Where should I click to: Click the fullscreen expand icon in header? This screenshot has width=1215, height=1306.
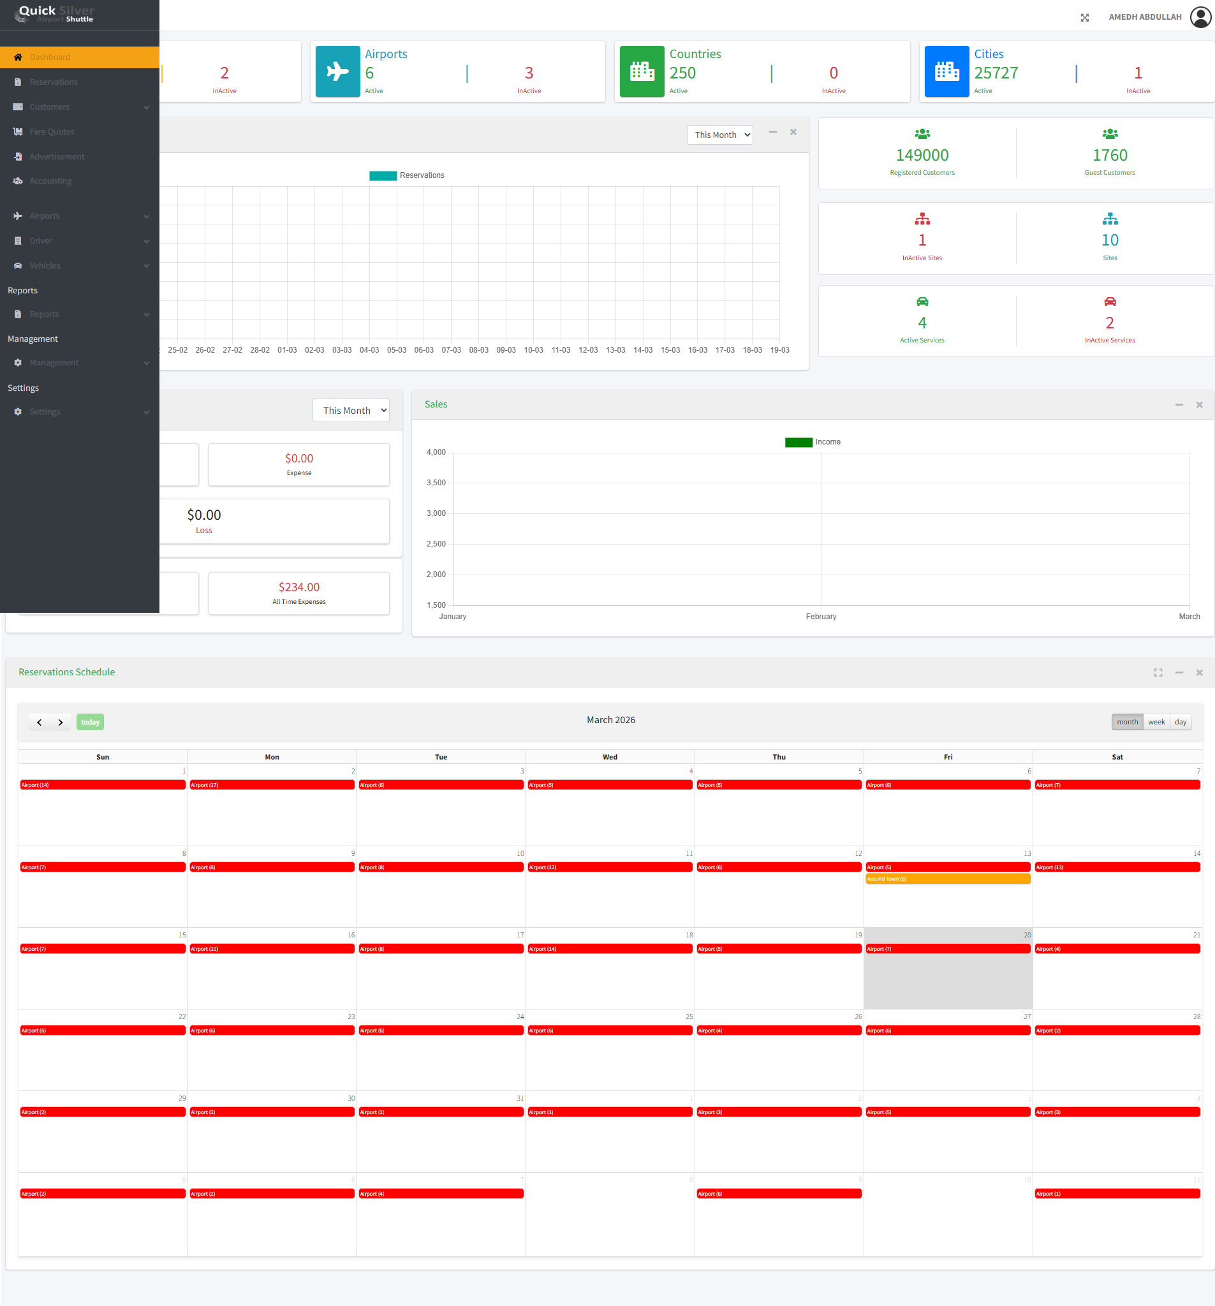pyautogui.click(x=1084, y=18)
